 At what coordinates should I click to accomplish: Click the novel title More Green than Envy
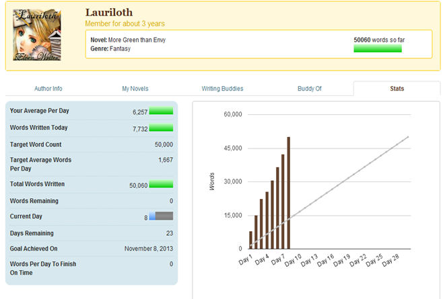137,40
